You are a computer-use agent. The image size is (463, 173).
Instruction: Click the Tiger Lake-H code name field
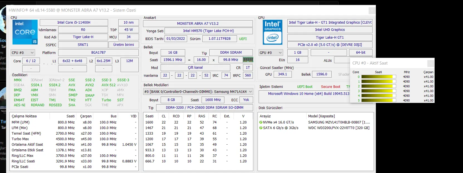click(x=83, y=37)
